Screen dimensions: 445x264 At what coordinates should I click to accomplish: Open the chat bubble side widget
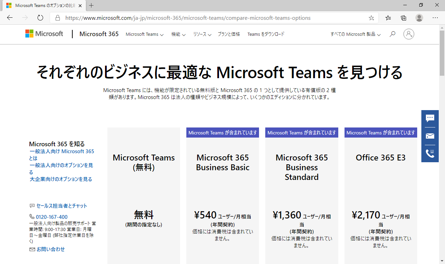click(x=430, y=118)
